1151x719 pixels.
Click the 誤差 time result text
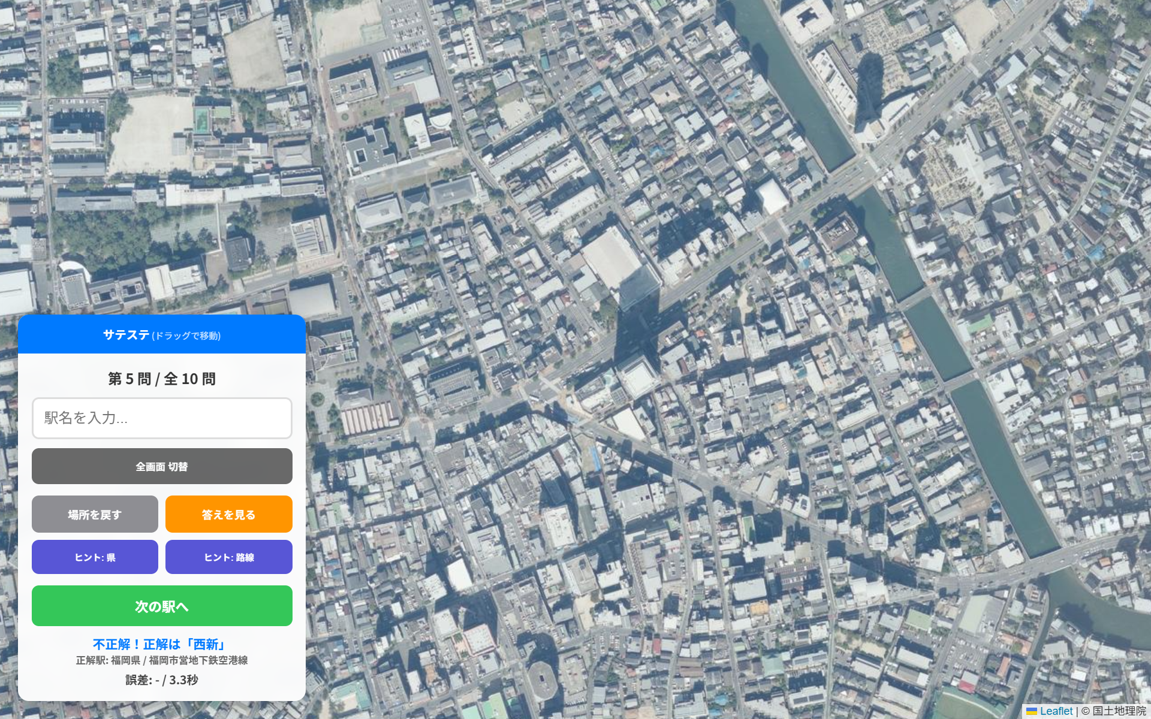(162, 680)
